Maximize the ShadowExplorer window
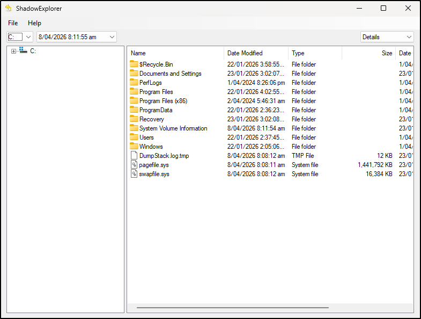421x319 pixels. (x=383, y=9)
